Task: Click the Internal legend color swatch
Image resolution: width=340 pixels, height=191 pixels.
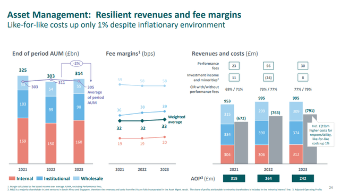Action: (x=12, y=178)
